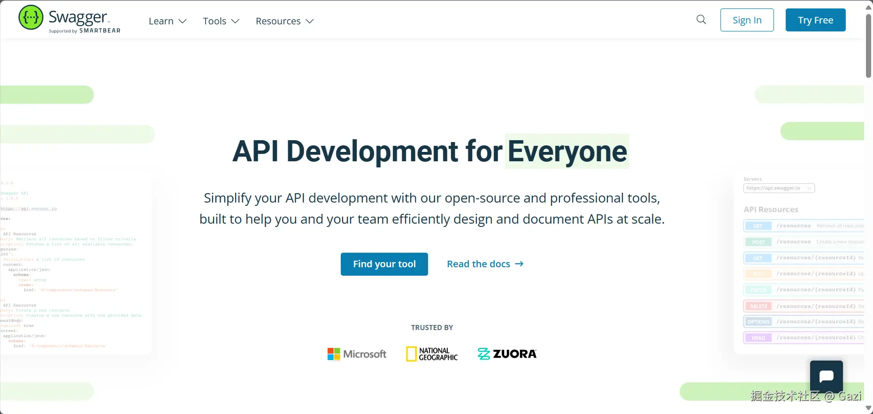Click the National Geographic logo
873x414 pixels.
pyautogui.click(x=432, y=354)
